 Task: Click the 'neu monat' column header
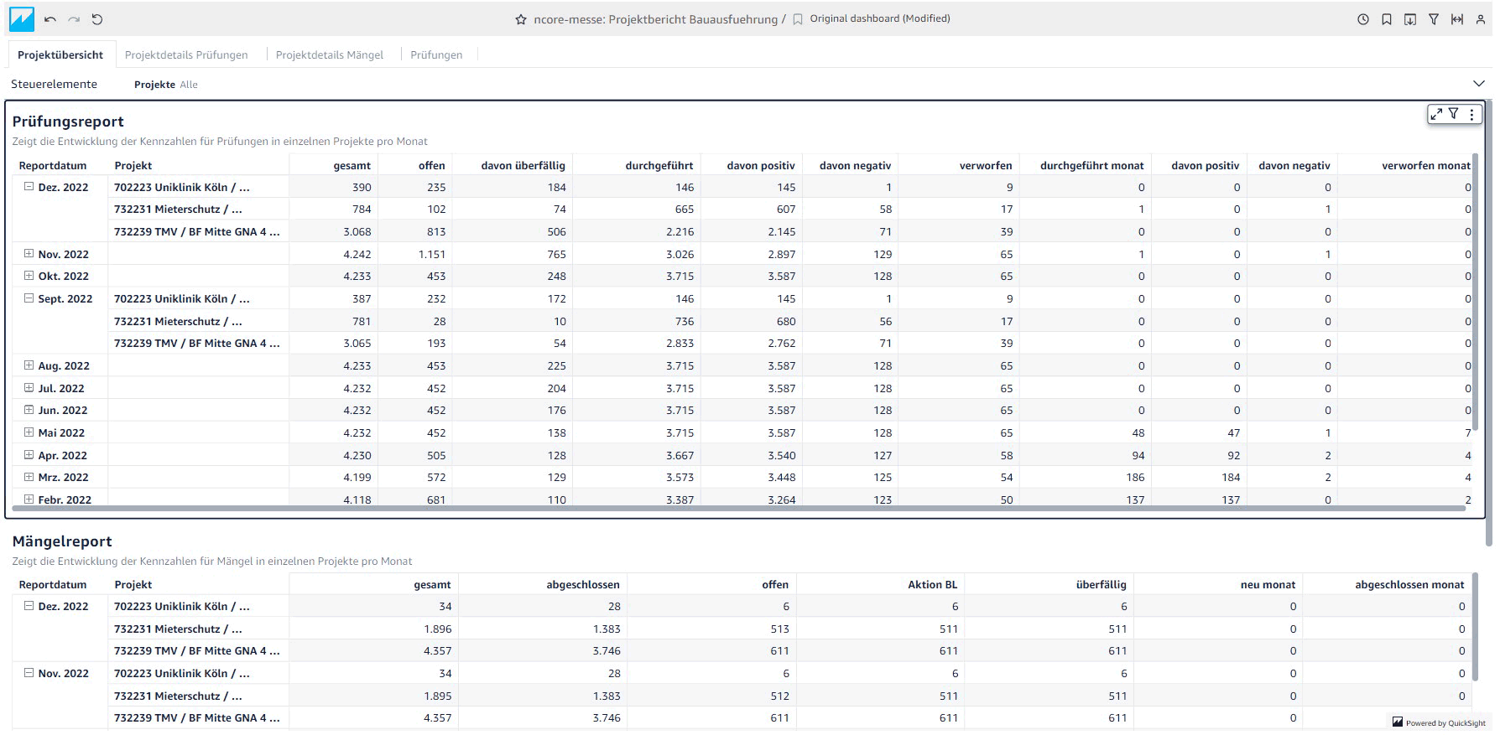[x=1268, y=584]
